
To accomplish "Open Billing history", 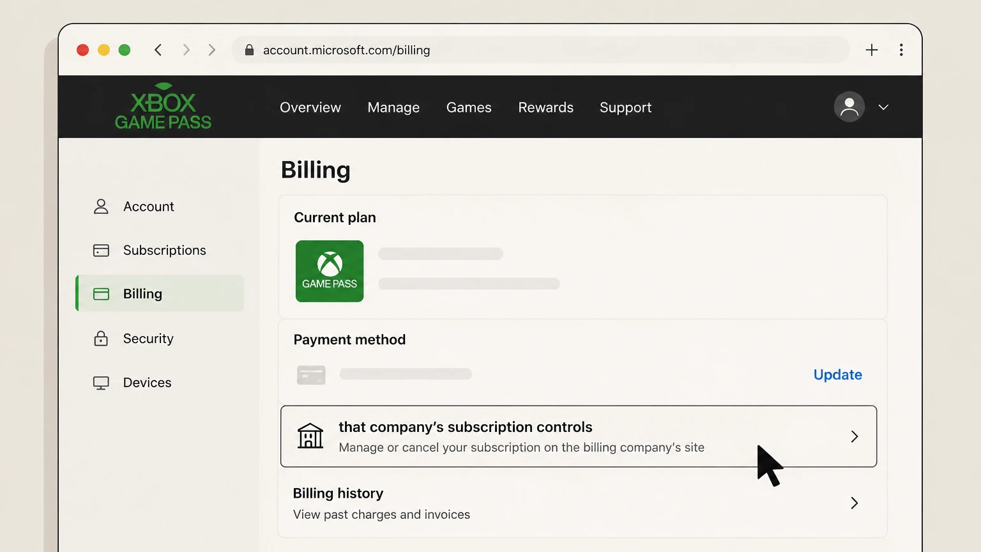I will click(582, 503).
